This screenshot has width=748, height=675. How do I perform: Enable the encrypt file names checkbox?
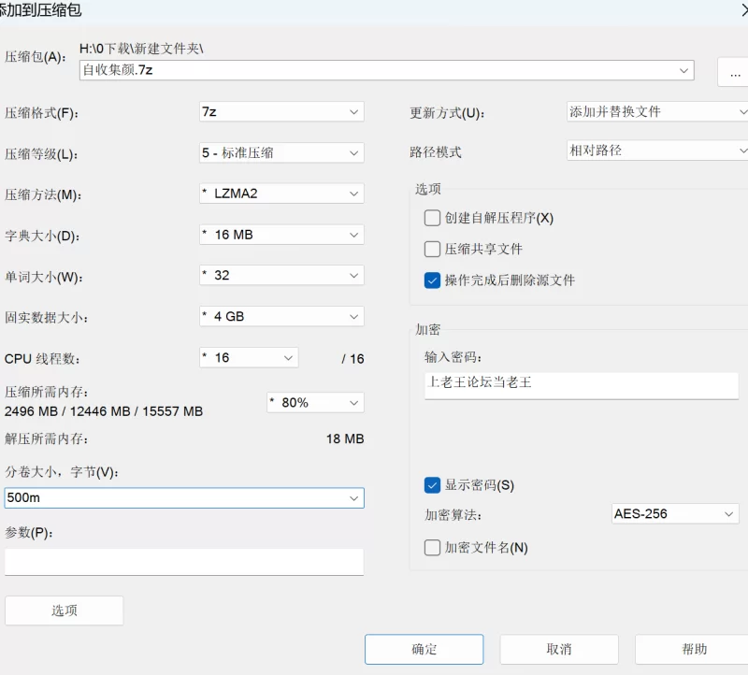(x=432, y=548)
